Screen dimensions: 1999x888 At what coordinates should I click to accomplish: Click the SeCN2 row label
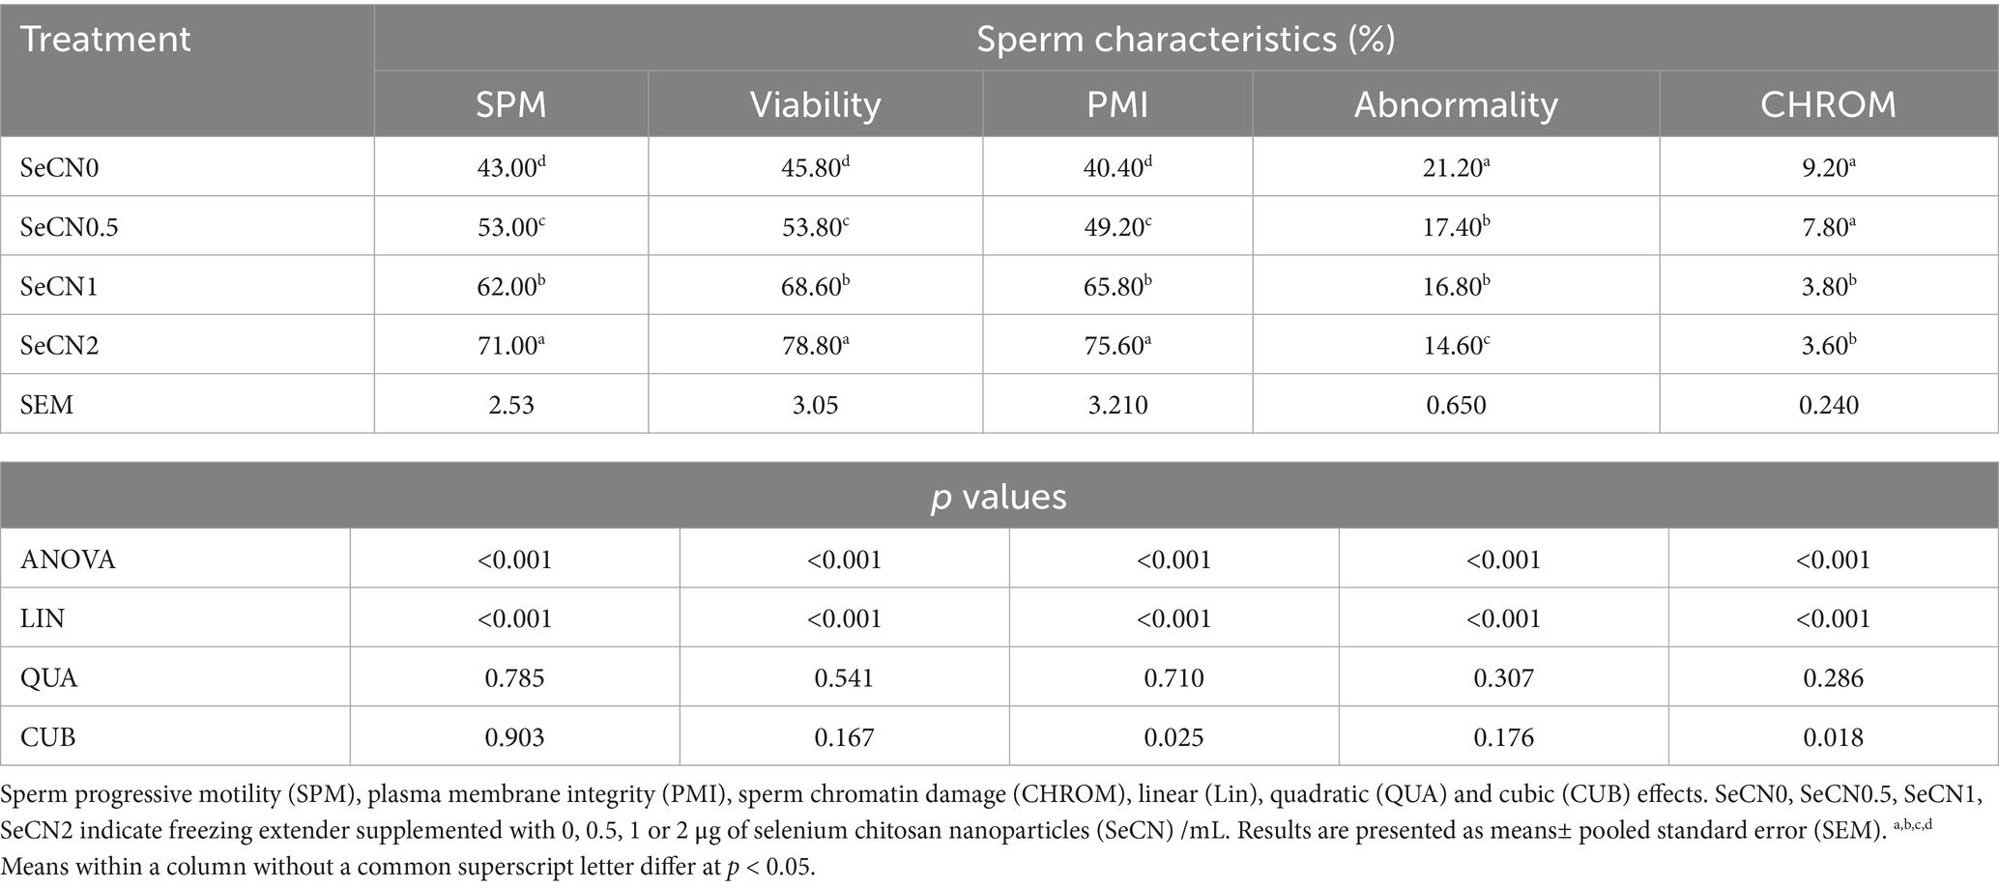pyautogui.click(x=60, y=346)
